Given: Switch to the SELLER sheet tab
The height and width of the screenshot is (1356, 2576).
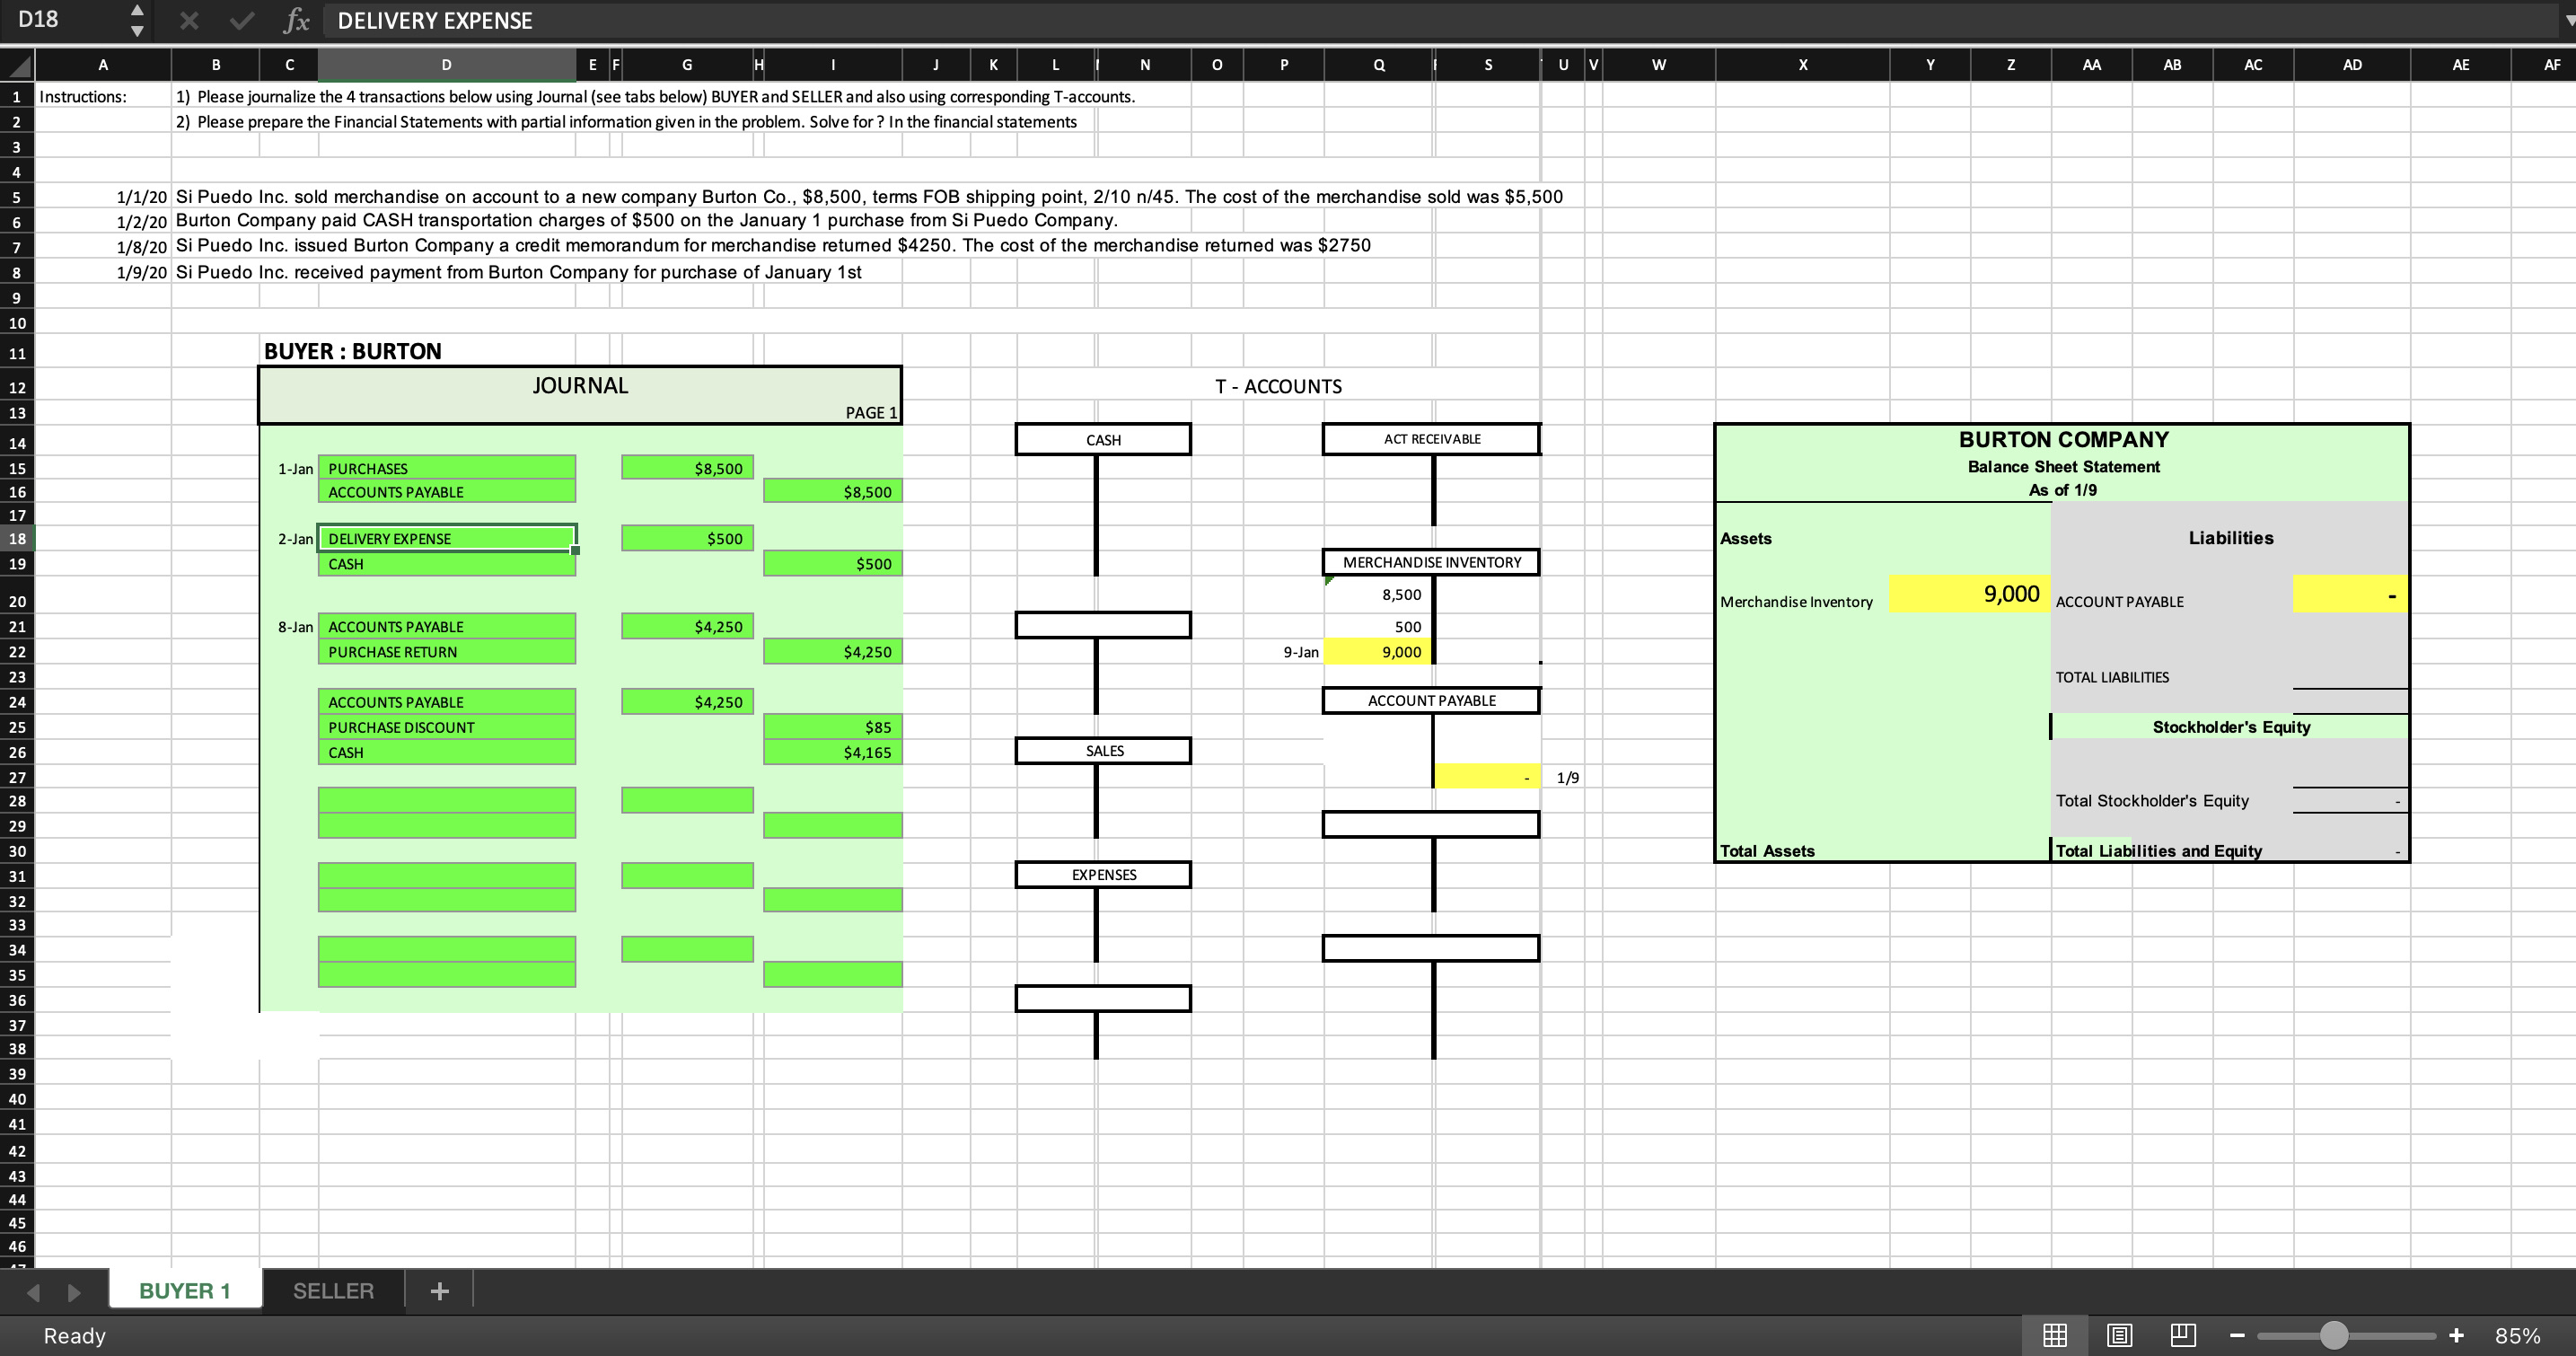Looking at the screenshot, I should (x=333, y=1291).
